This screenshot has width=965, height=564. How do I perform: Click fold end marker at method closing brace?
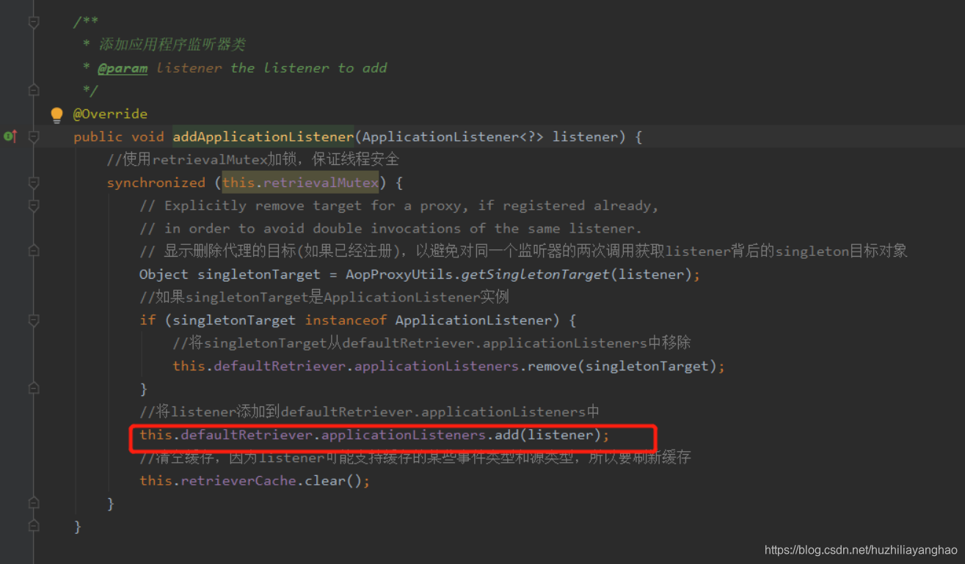coord(33,527)
